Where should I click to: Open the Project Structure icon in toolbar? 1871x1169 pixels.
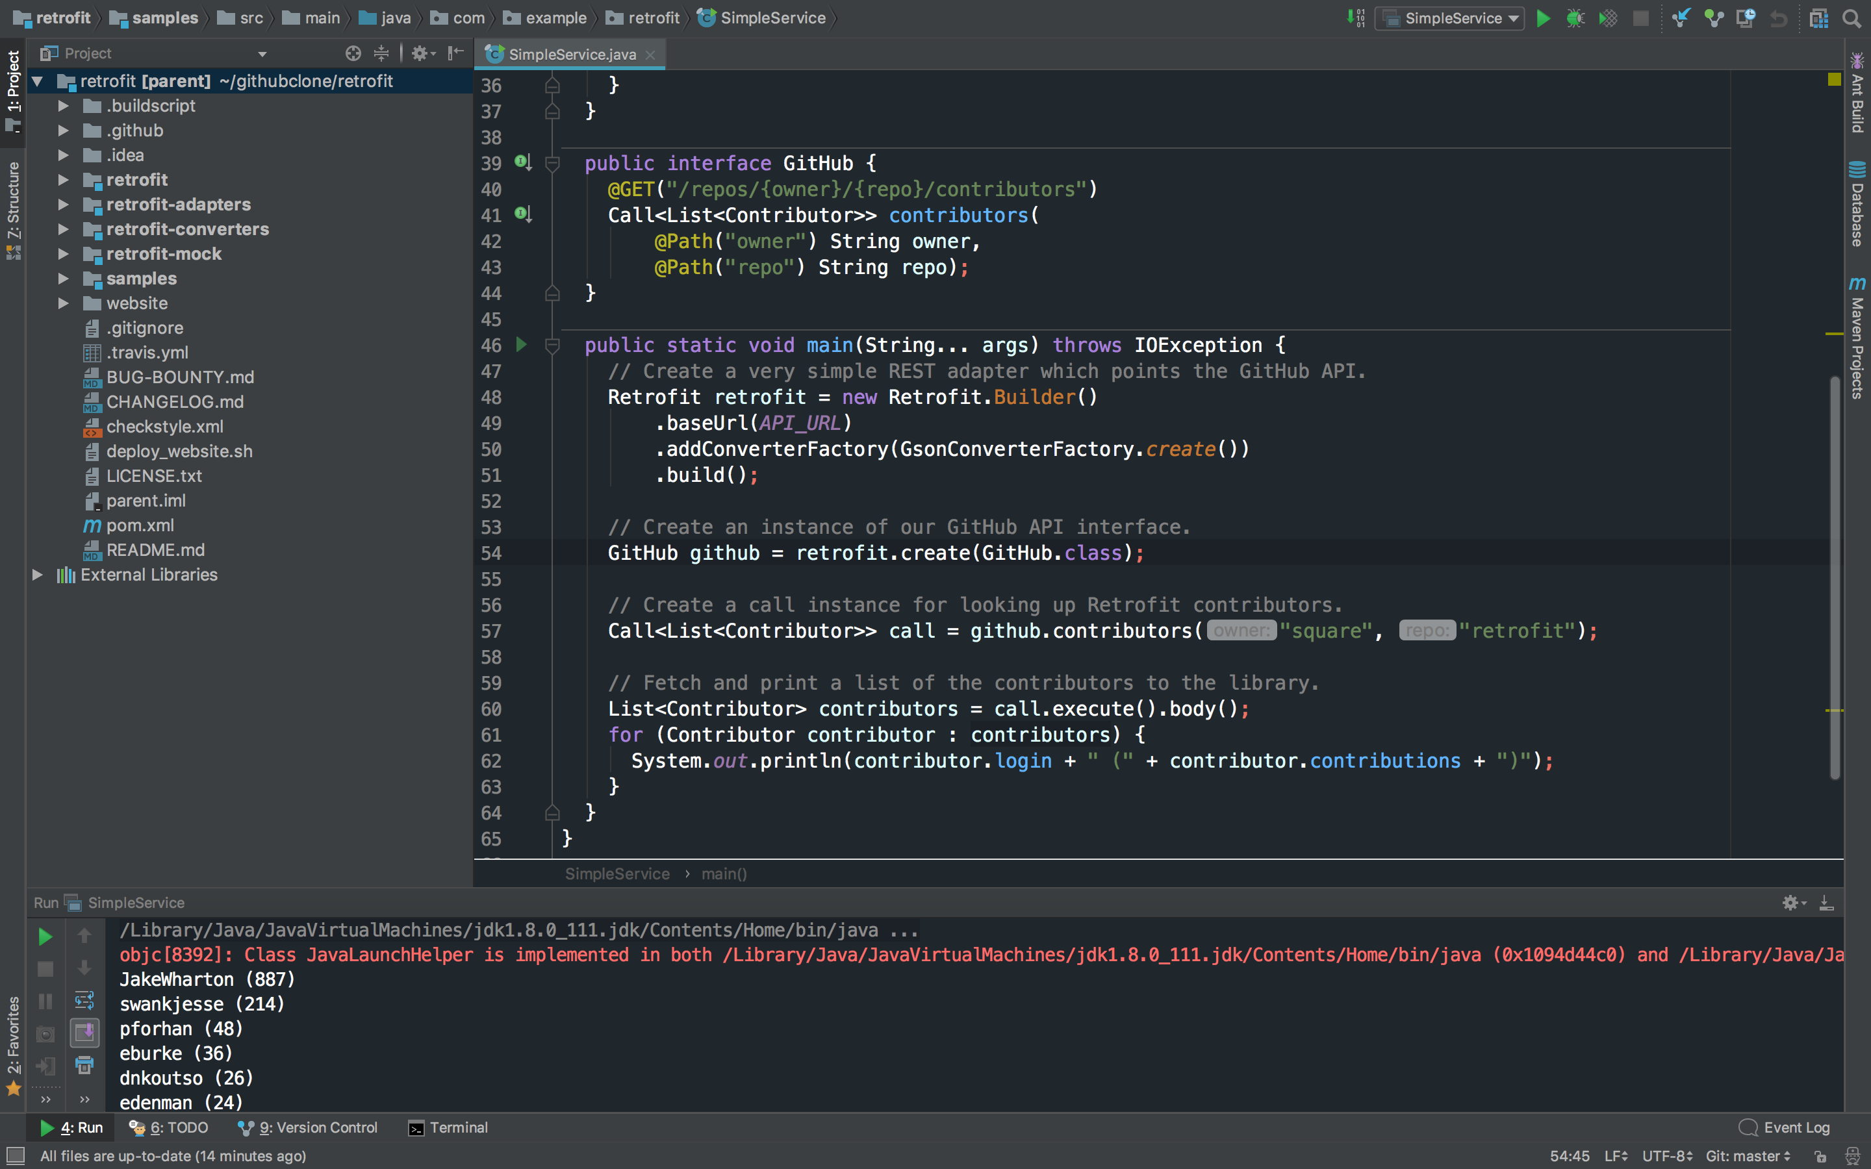coord(1818,18)
